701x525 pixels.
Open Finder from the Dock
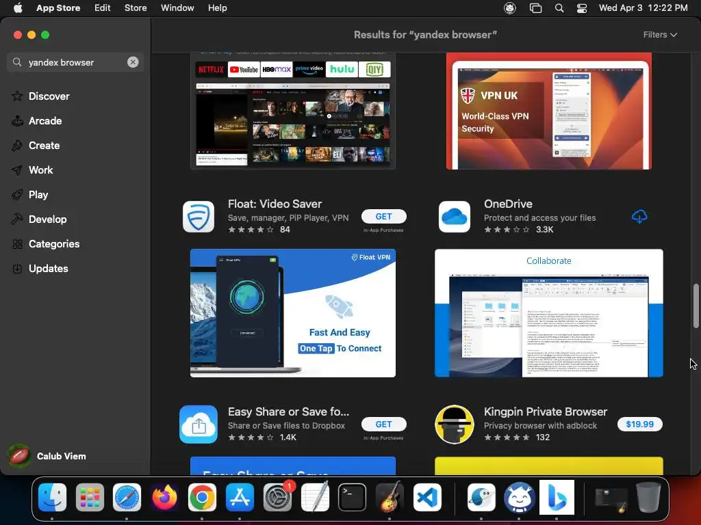tap(52, 497)
